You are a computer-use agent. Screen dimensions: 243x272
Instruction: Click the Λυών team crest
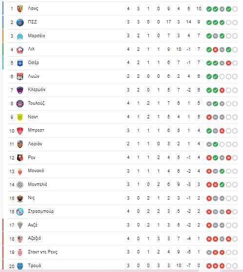[x=20, y=76]
